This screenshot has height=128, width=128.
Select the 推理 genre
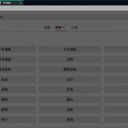[x=70, y=119]
